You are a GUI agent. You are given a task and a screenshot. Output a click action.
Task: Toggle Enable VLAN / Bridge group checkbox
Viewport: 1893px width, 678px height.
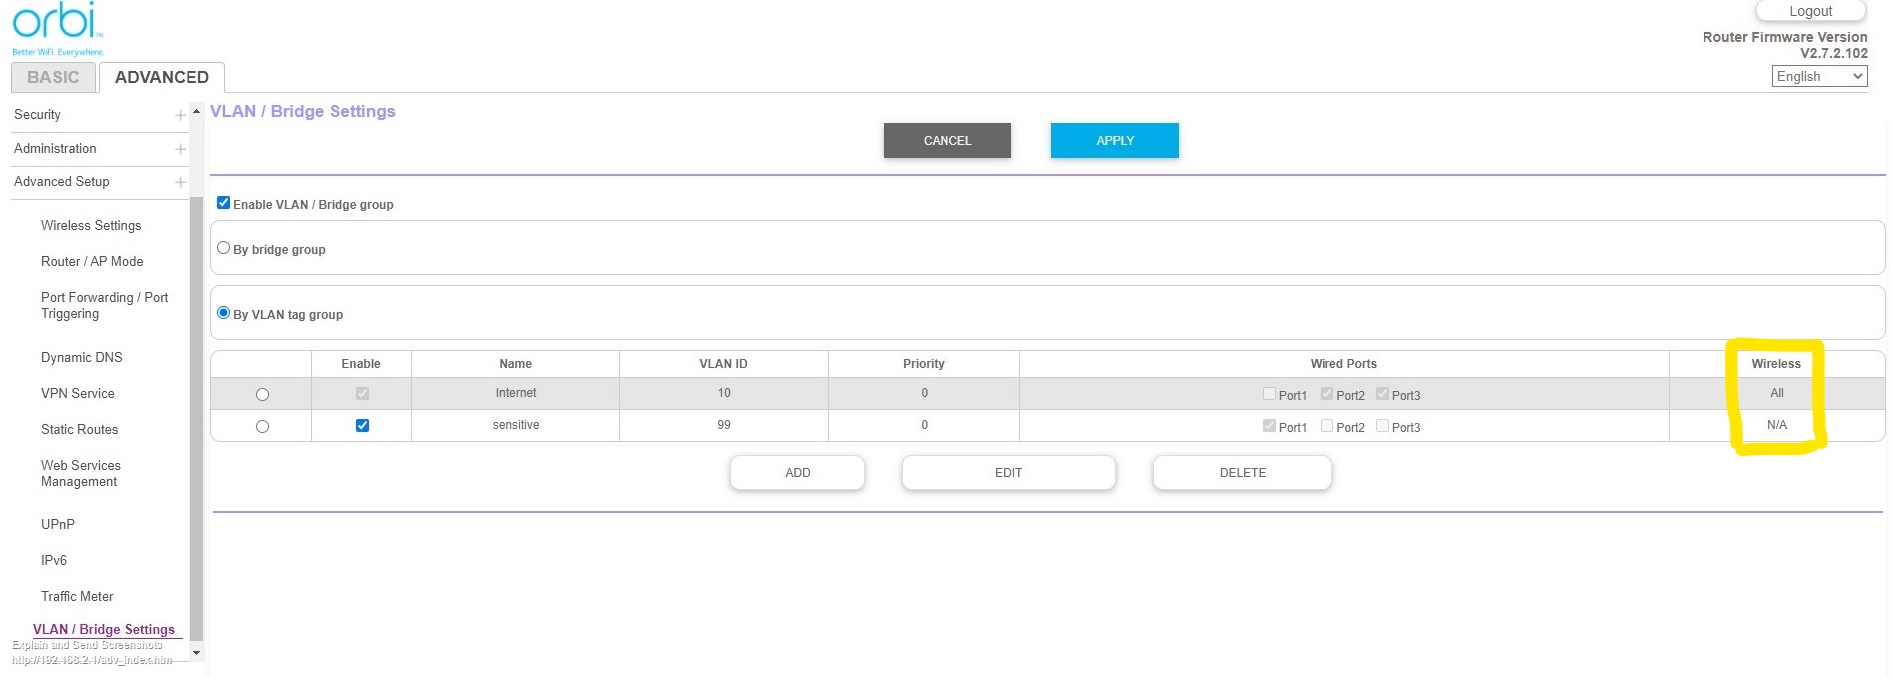point(224,203)
